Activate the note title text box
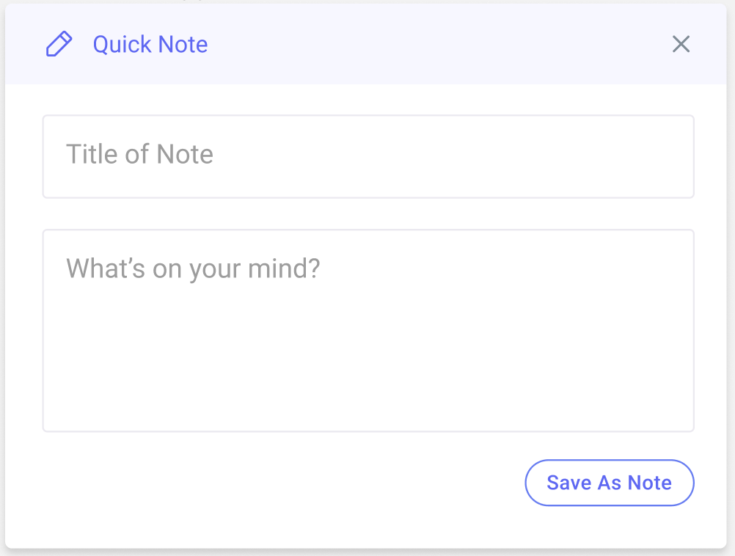 tap(368, 156)
